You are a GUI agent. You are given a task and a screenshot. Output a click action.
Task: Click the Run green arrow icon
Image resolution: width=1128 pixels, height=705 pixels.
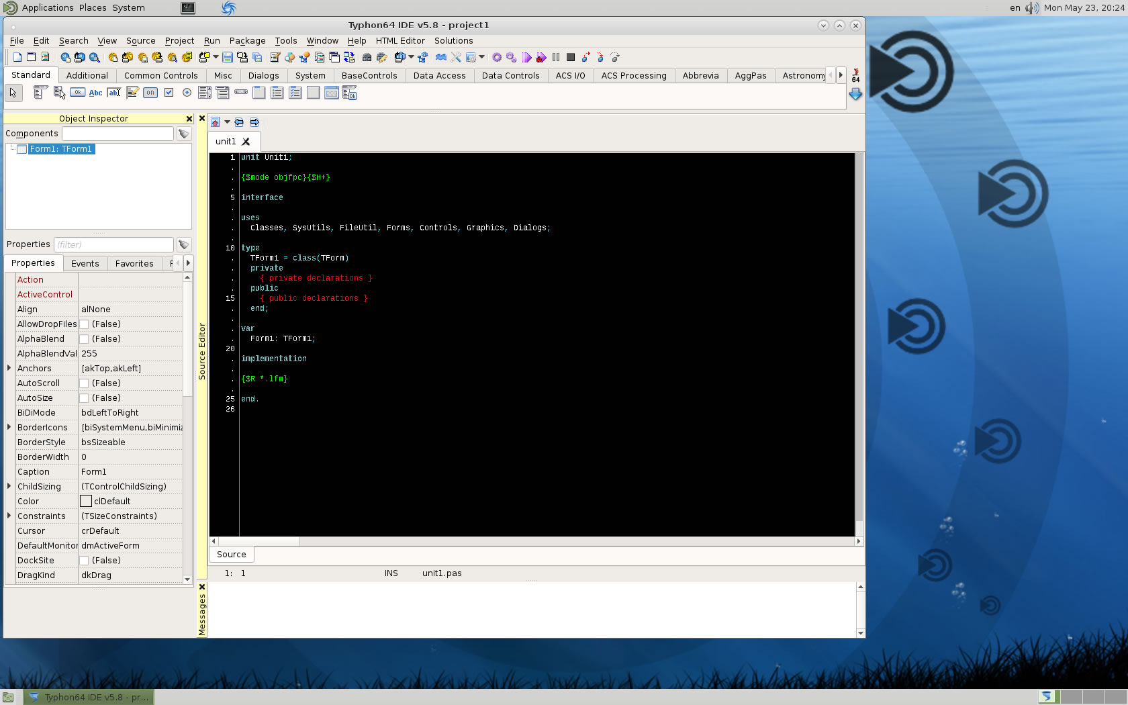pyautogui.click(x=527, y=57)
